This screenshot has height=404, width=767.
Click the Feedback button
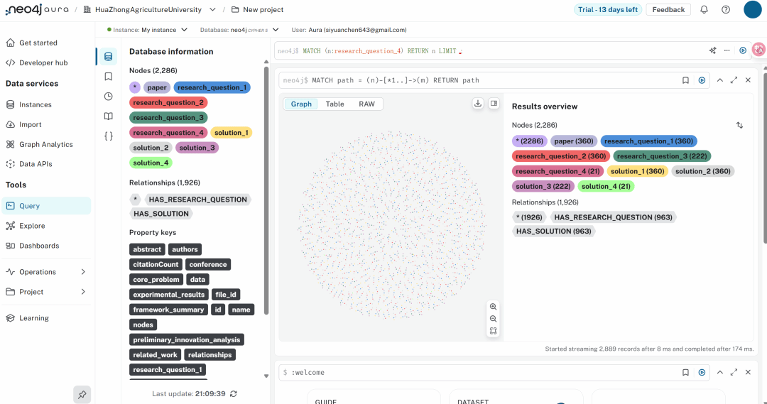click(668, 10)
